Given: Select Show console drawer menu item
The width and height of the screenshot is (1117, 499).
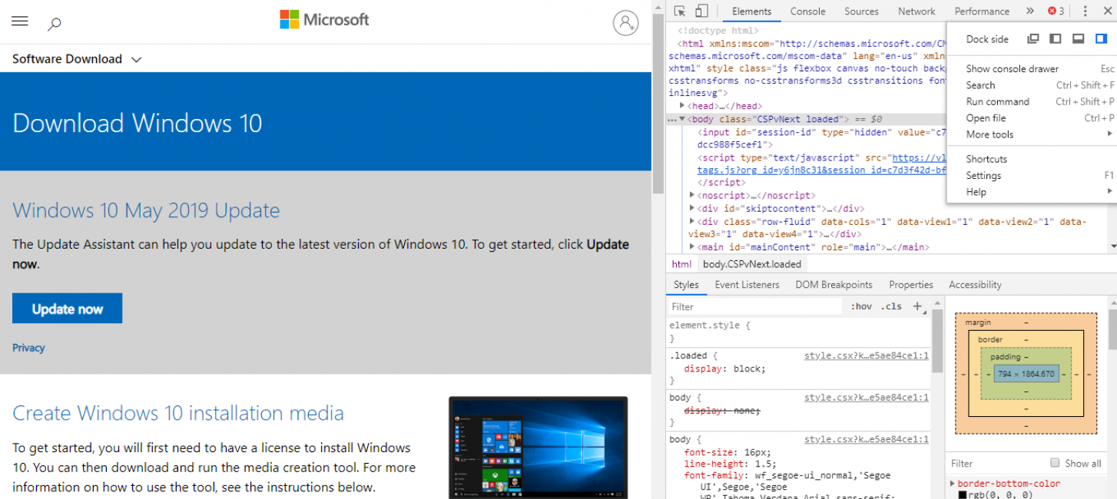Looking at the screenshot, I should [1012, 69].
